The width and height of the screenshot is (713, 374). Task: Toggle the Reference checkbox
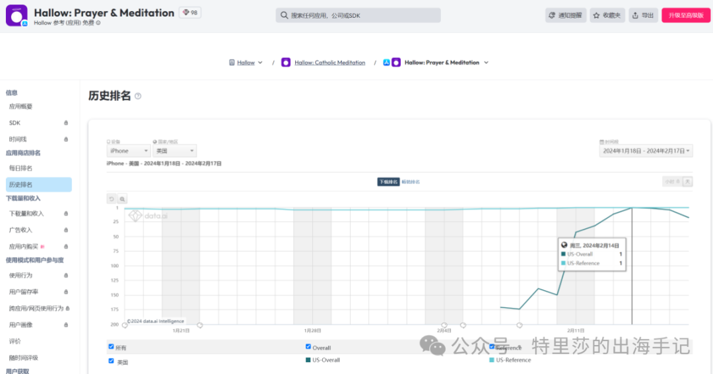(492, 346)
